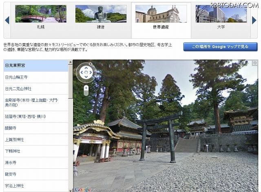The height and width of the screenshot is (192, 261).
Task: Select the 鎌倉 tab label
Action: click(101, 27)
